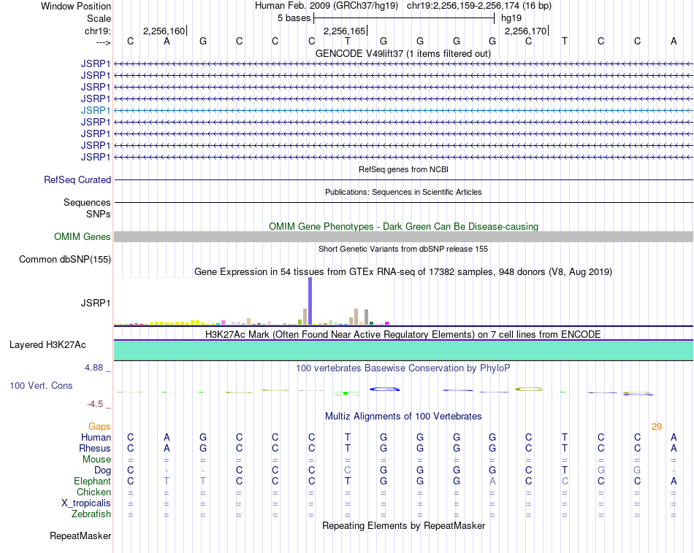Open the 'Repeating Elements by RepeatMasker' title
694x553 pixels.
click(x=403, y=525)
